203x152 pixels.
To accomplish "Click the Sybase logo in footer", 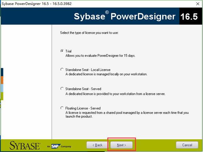I will pyautogui.click(x=25, y=145).
